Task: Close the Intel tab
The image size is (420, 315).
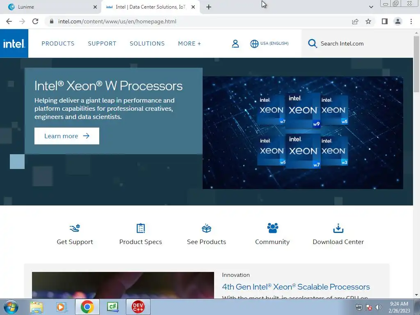Action: pyautogui.click(x=193, y=7)
